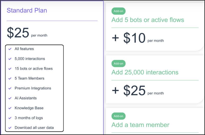This screenshot has width=205, height=135.
Task: Open Add 5 bots or active flows
Action: click(x=148, y=20)
